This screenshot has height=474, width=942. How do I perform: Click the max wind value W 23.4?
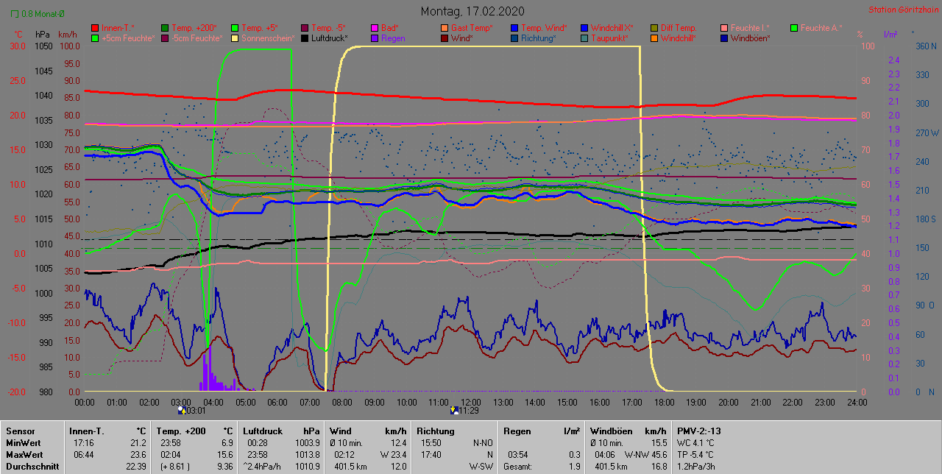pyautogui.click(x=393, y=454)
